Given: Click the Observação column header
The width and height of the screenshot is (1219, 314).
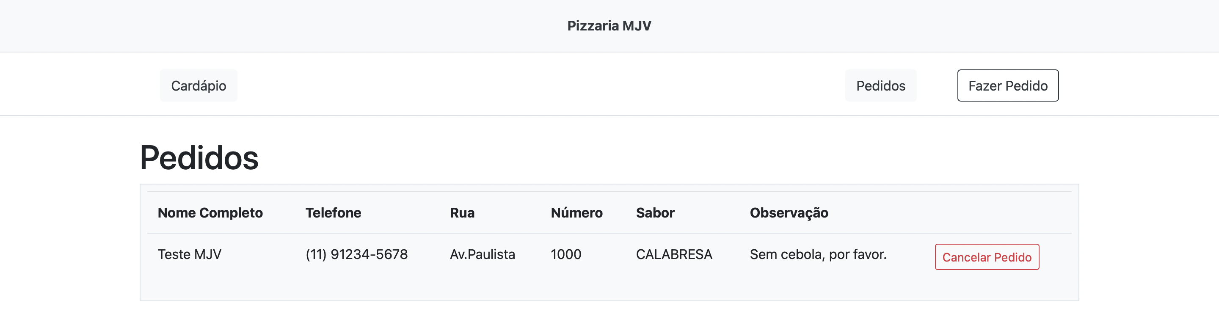Looking at the screenshot, I should pyautogui.click(x=789, y=213).
